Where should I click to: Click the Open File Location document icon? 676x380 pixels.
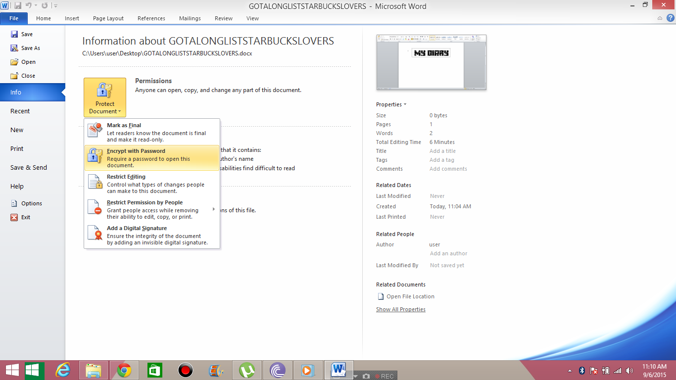[381, 296]
